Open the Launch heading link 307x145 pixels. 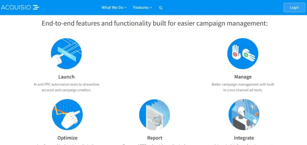(x=66, y=77)
